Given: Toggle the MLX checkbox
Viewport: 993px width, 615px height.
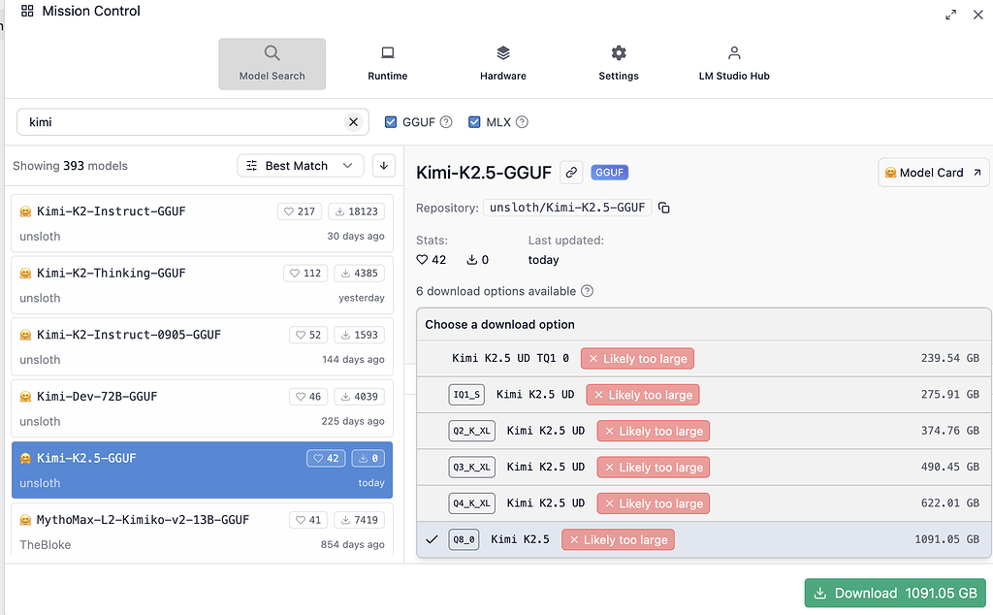Looking at the screenshot, I should (474, 122).
